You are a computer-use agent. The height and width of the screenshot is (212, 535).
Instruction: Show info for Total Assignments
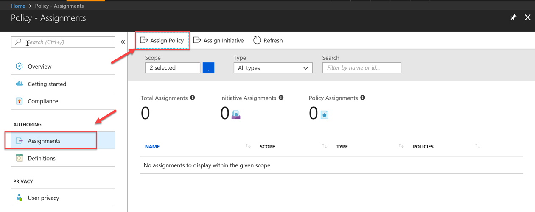click(x=193, y=98)
